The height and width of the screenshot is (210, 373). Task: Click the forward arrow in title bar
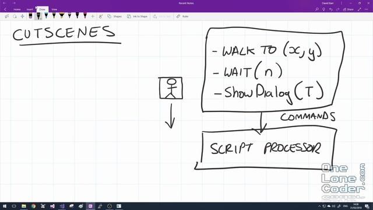13,3
